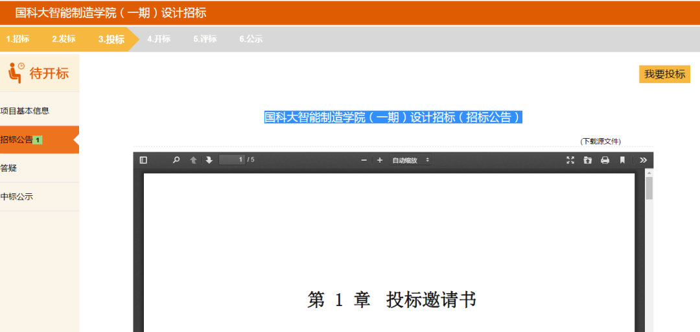Viewport: 700px width, 332px height.
Task: Switch PDF to presentation fullscreen mode
Action: [x=570, y=160]
